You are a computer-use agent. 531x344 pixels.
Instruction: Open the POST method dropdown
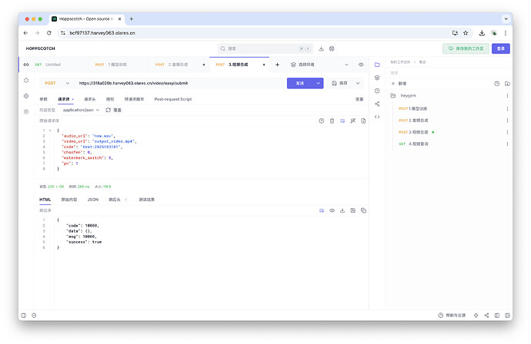pyautogui.click(x=55, y=83)
